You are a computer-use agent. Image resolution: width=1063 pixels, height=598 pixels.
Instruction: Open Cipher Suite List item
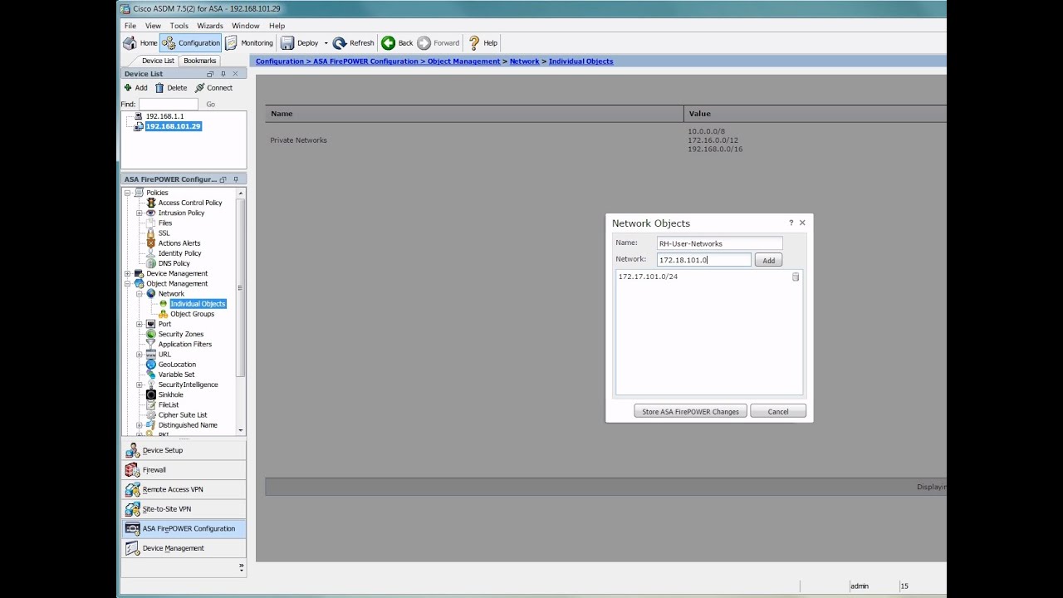(183, 414)
